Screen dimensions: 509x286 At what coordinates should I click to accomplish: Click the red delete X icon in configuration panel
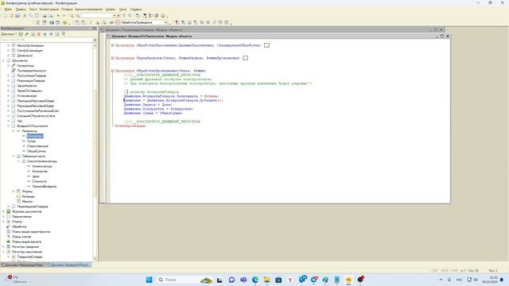click(x=39, y=34)
